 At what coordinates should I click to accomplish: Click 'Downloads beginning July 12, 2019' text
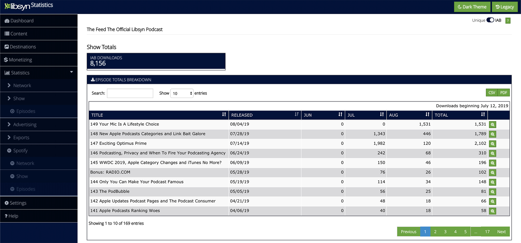pos(472,106)
